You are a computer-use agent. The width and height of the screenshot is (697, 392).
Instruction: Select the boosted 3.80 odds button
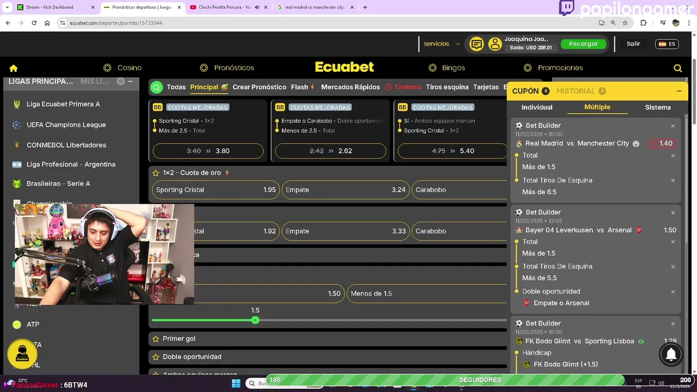click(208, 151)
